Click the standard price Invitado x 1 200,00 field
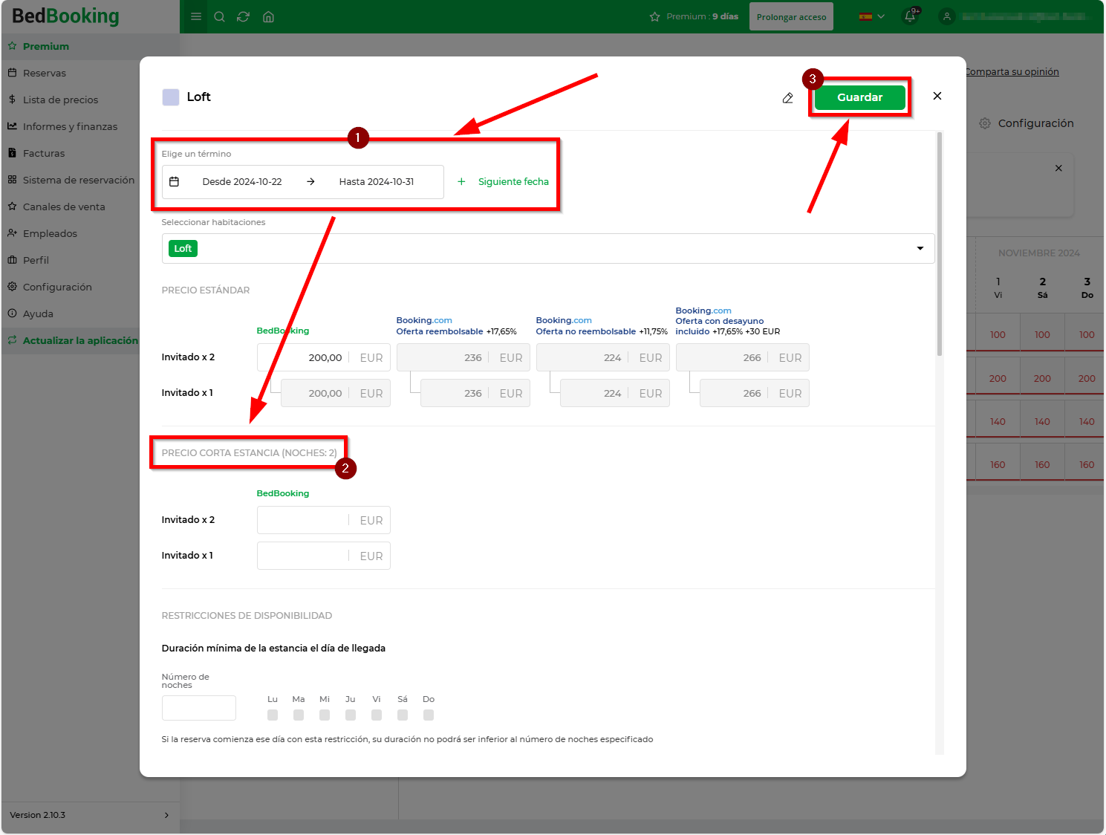The image size is (1106, 835). (335, 393)
